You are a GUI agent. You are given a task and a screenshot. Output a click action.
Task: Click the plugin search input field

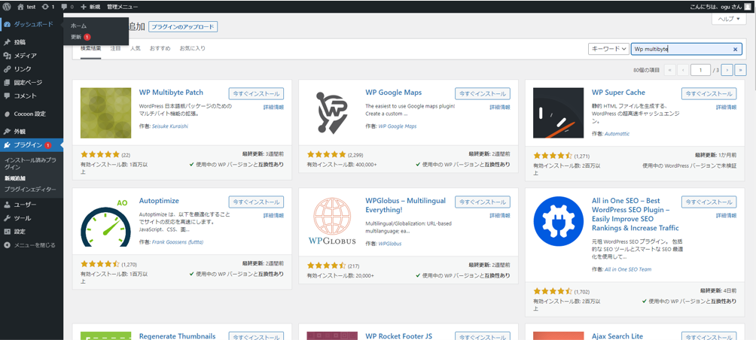687,49
